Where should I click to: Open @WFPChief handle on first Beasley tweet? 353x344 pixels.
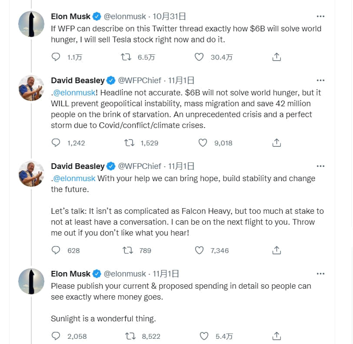click(140, 81)
